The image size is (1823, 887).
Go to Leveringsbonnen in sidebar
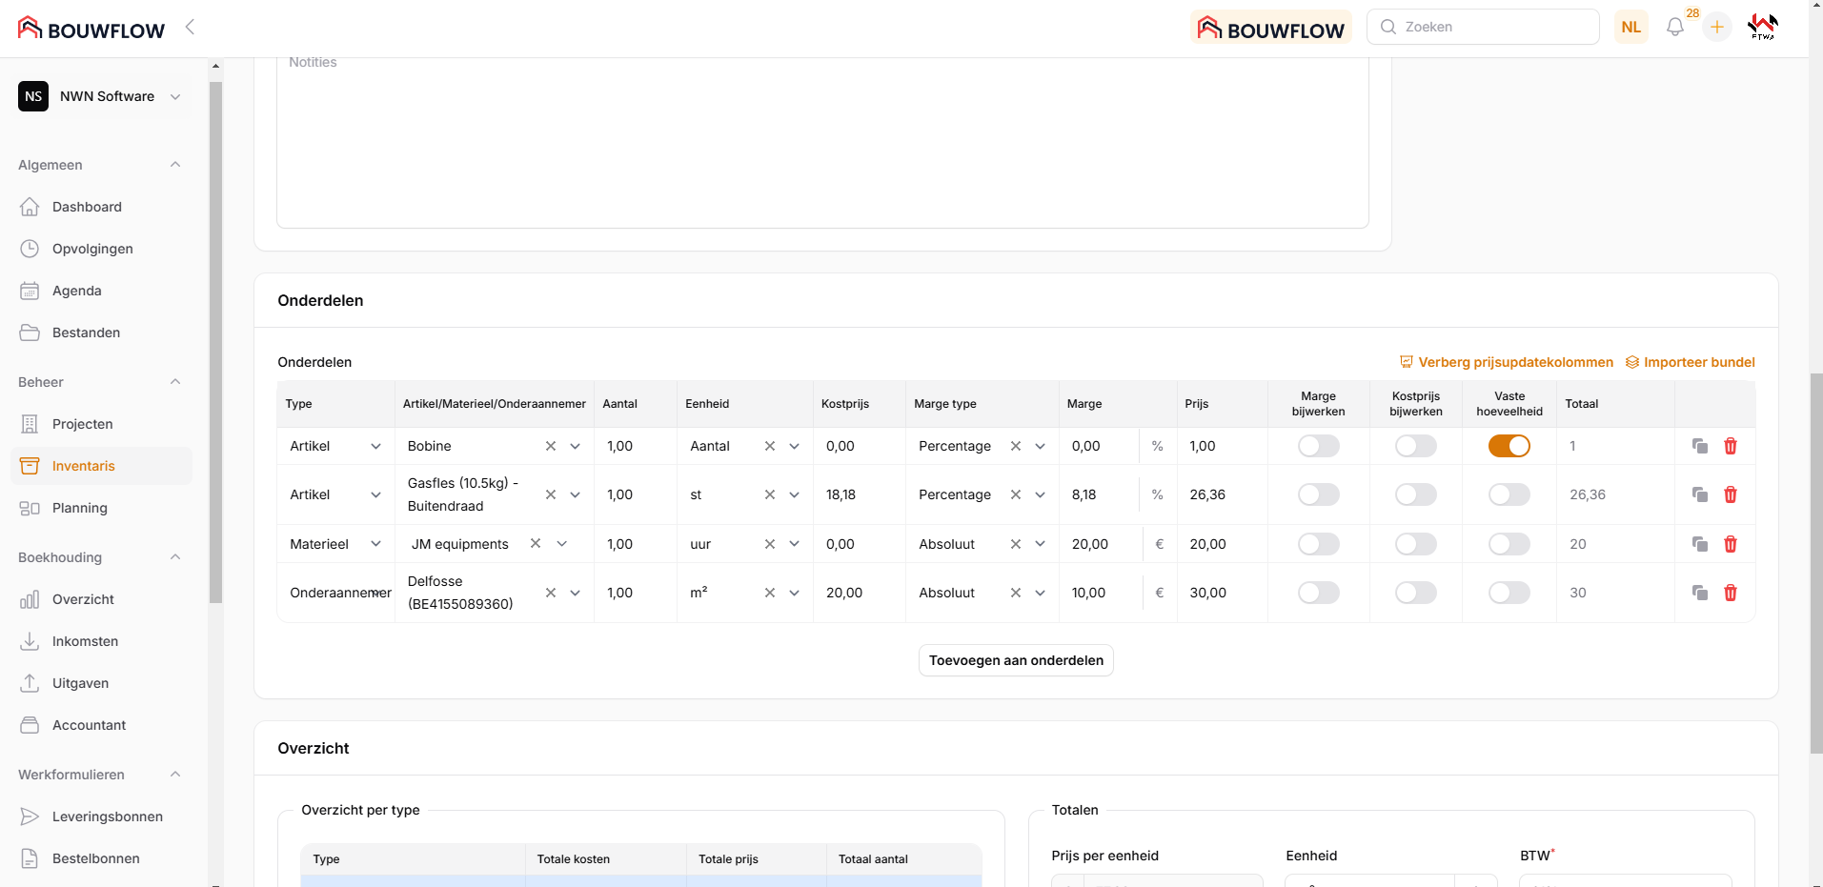pos(107,816)
